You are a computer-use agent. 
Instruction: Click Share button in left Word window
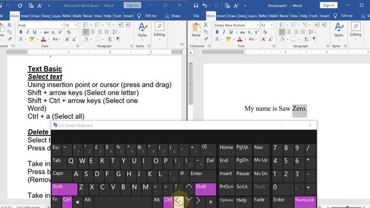click(172, 16)
